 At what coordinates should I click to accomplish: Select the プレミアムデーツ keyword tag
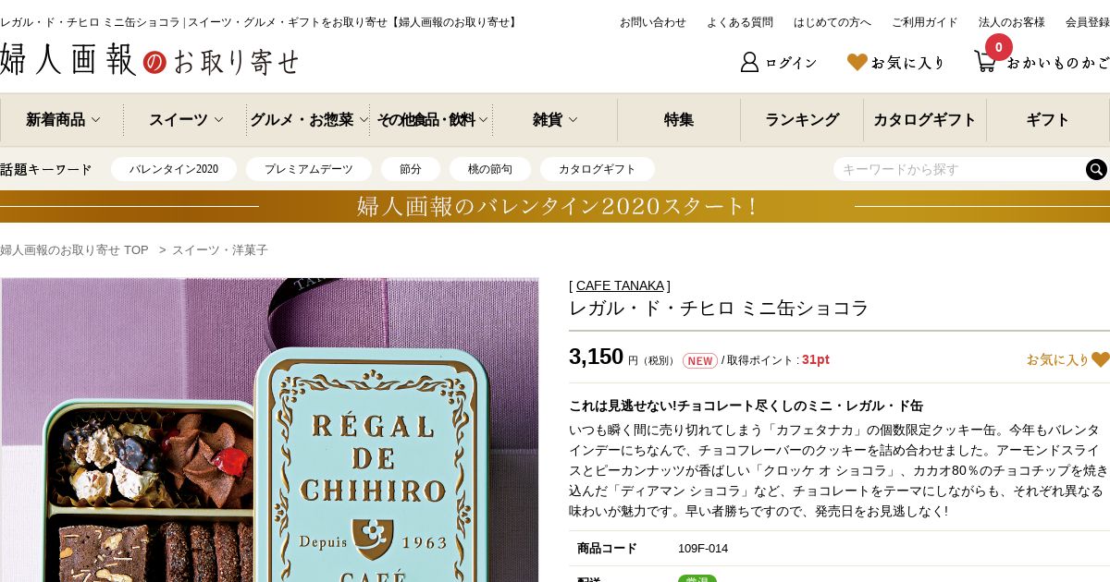point(309,169)
